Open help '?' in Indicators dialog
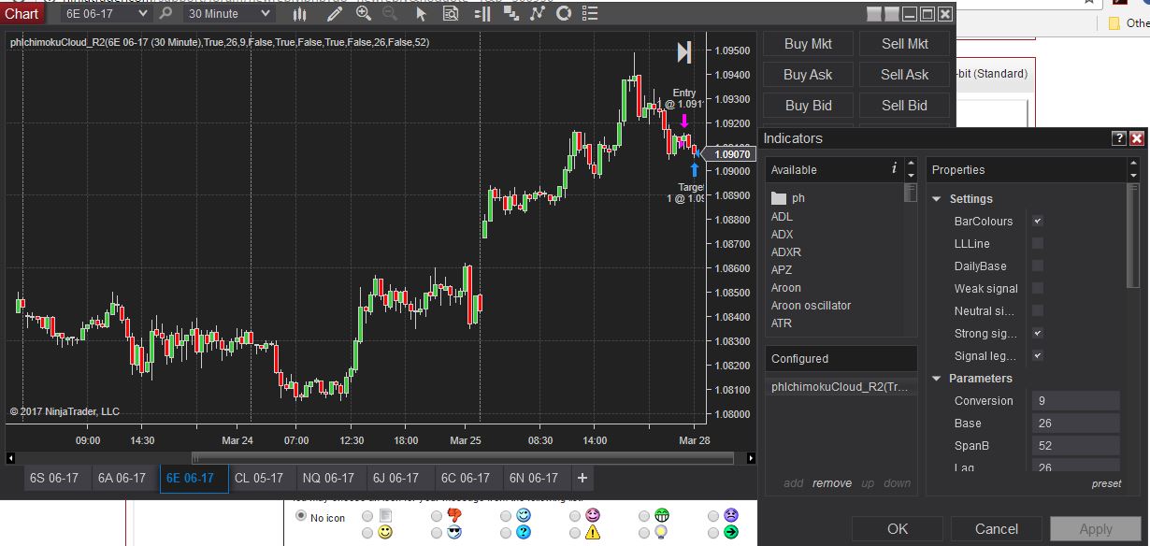The image size is (1150, 546). (x=1118, y=138)
